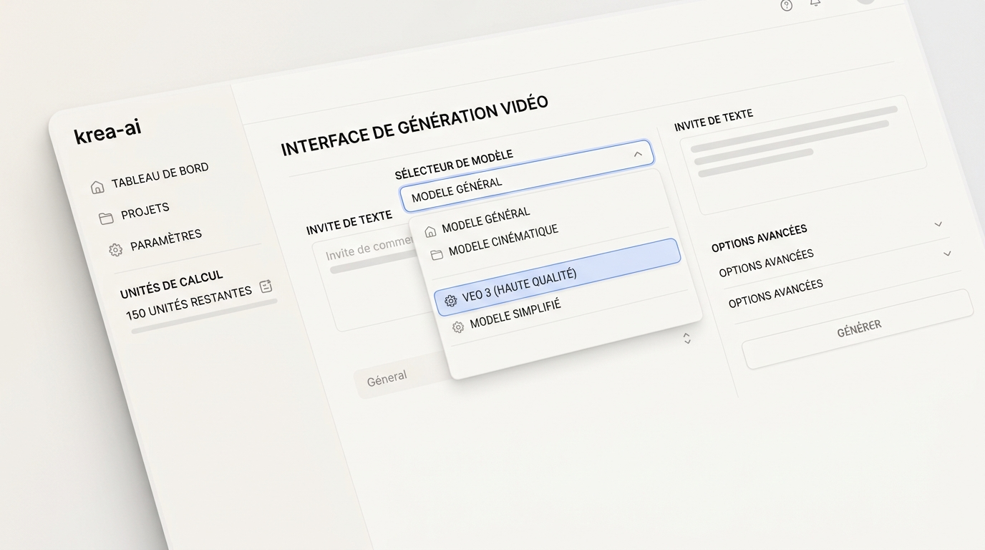Click the INTERFACE DE GÉNÉRATION VIDÉO title

414,125
